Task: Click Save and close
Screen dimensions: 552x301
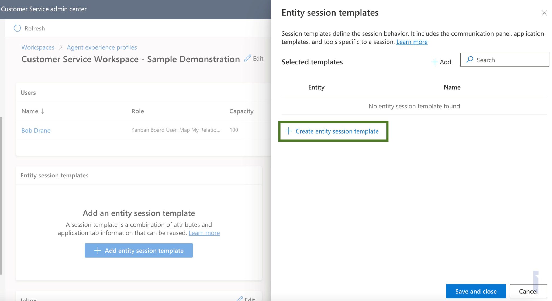Action: [476, 291]
